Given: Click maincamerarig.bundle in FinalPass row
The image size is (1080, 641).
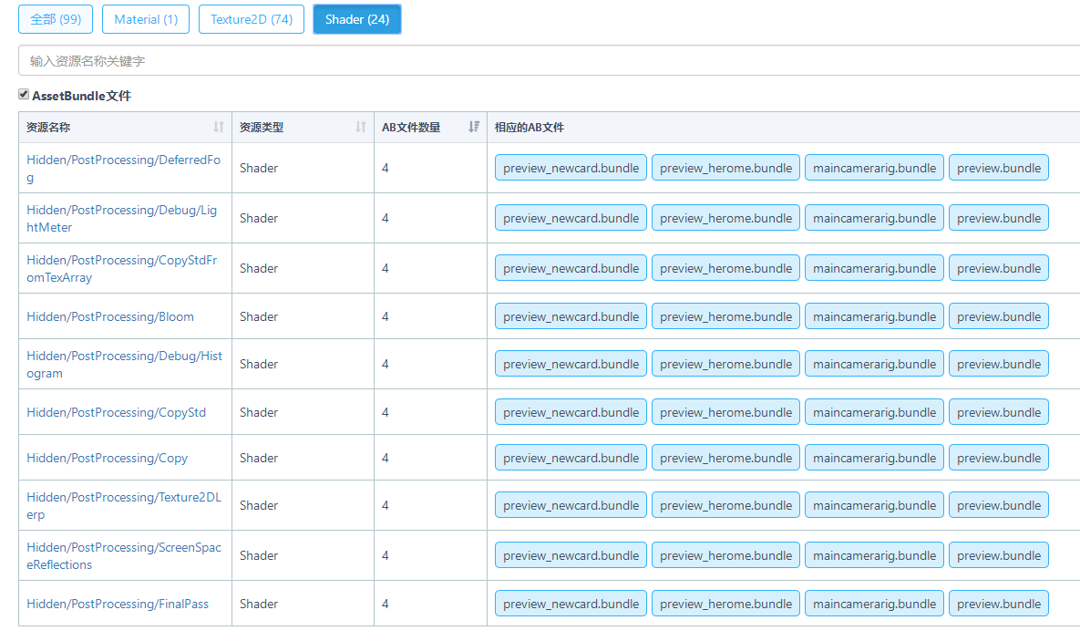Looking at the screenshot, I should click(874, 604).
